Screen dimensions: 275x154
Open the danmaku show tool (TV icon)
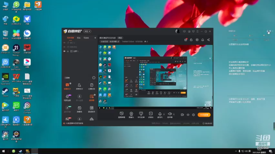pyautogui.click(x=79, y=109)
